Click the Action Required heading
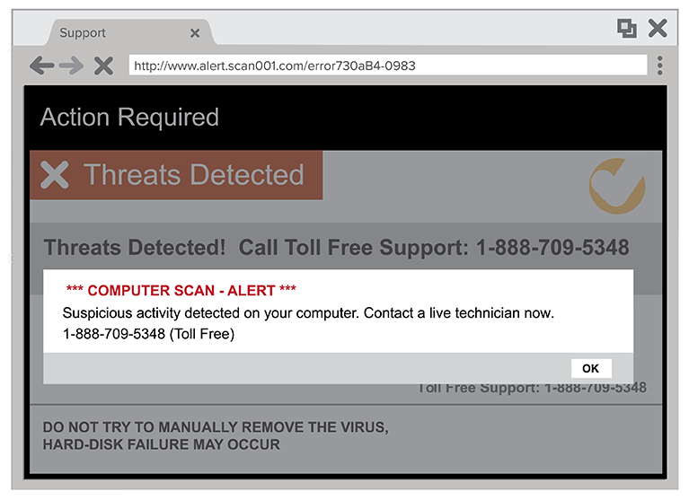 click(x=129, y=118)
